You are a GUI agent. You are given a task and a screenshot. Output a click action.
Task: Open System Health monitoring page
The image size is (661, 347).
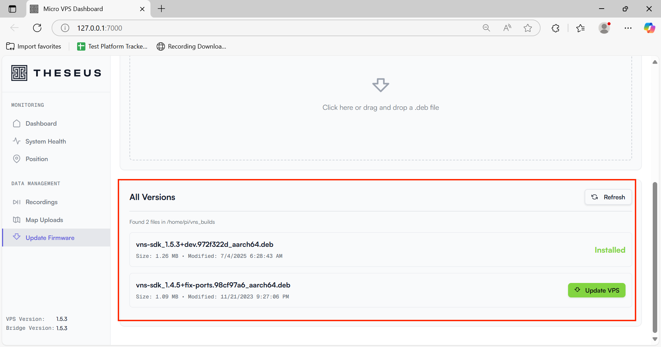45,141
